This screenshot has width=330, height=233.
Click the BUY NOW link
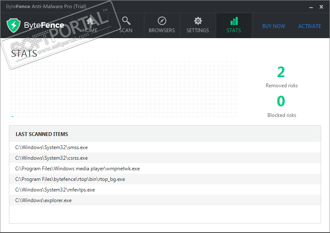click(x=274, y=26)
